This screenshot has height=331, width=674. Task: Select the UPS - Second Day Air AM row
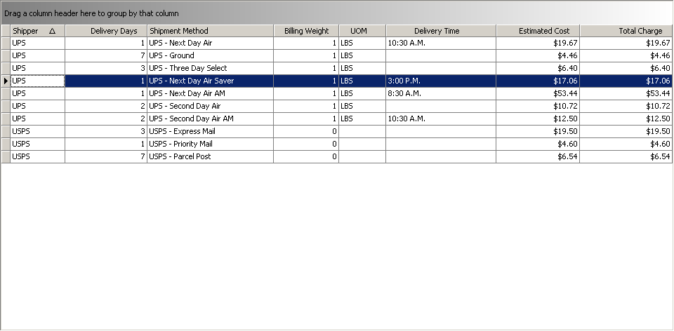click(210, 119)
